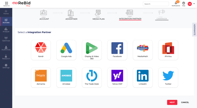Screen dimensions: 197x108
Task: Choose The Trade Desk partner
Action: point(92,77)
